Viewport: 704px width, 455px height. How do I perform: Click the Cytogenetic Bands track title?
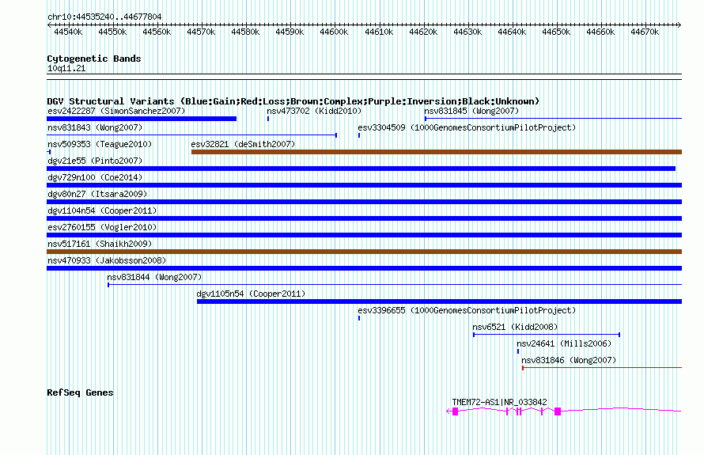(x=94, y=59)
